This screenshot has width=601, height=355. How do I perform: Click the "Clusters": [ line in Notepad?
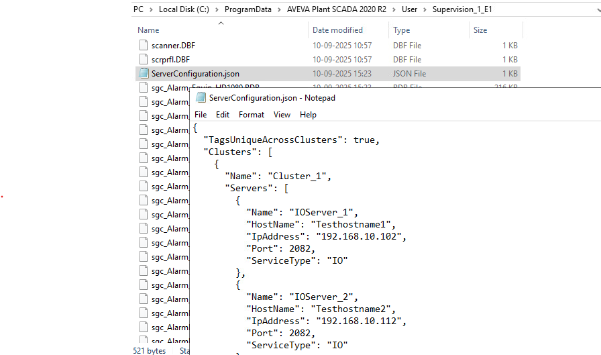[238, 152]
